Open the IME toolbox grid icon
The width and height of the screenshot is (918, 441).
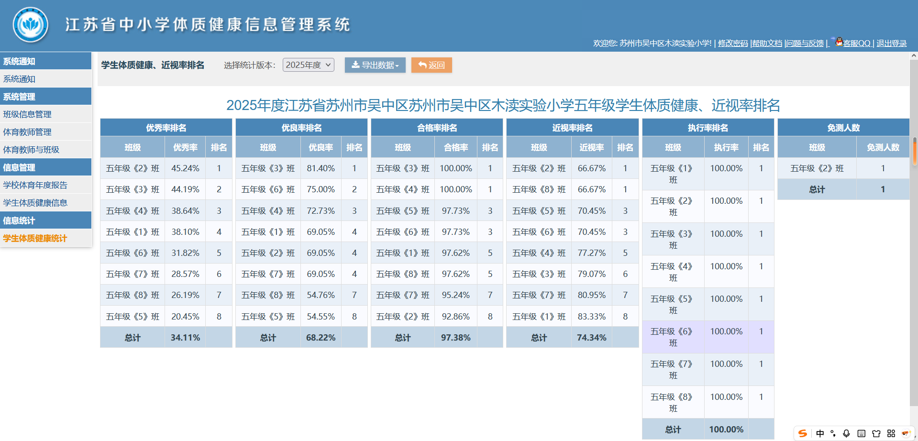[891, 433]
